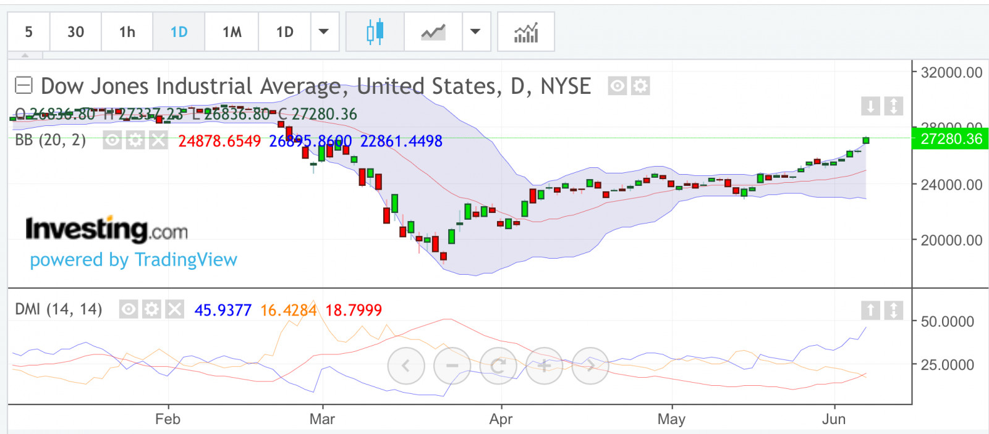The width and height of the screenshot is (989, 434).
Task: Reset the chart view
Action: coord(498,365)
